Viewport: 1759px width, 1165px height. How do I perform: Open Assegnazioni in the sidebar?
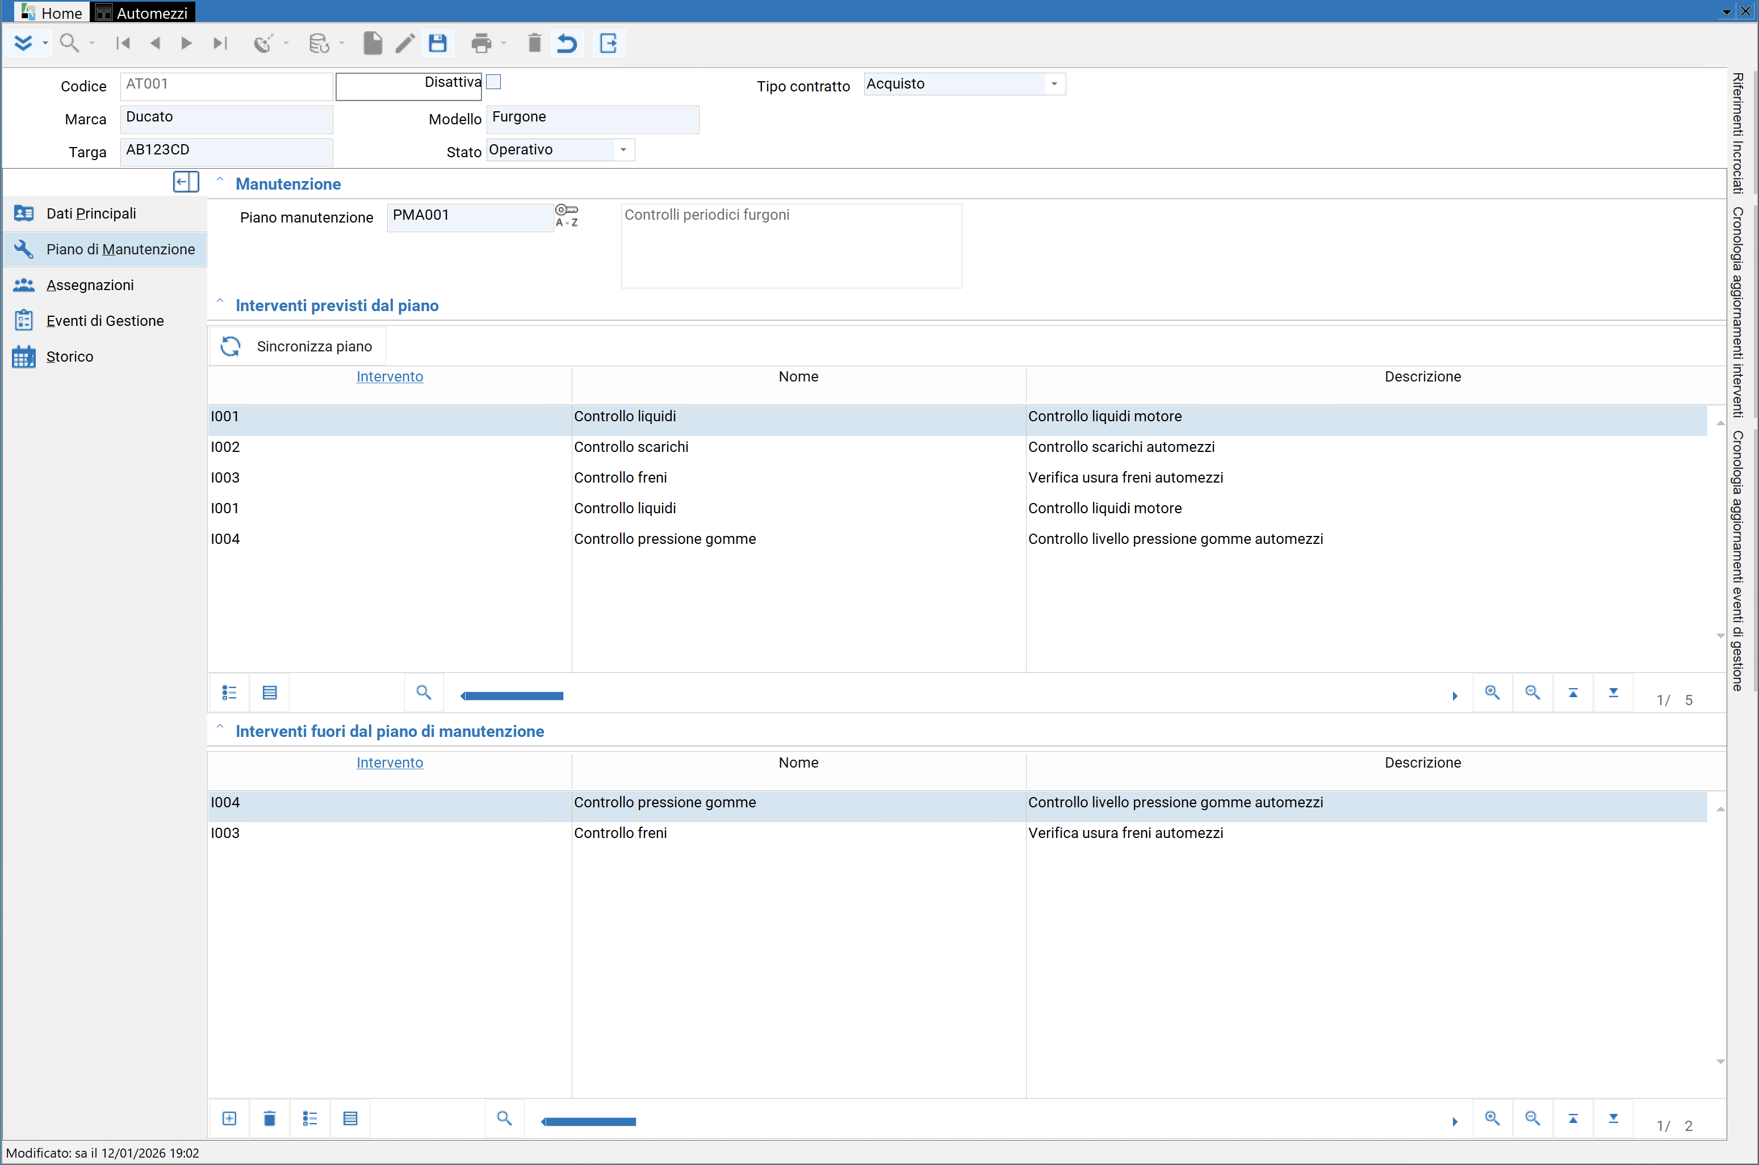(x=106, y=284)
